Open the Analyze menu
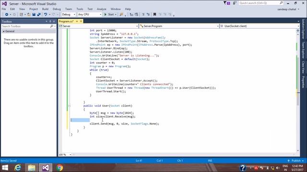 [x=101, y=9]
